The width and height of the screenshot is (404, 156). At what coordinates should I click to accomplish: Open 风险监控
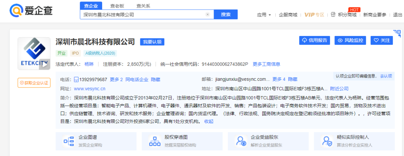[x=351, y=40]
